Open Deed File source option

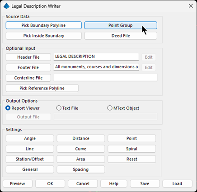tap(121, 36)
